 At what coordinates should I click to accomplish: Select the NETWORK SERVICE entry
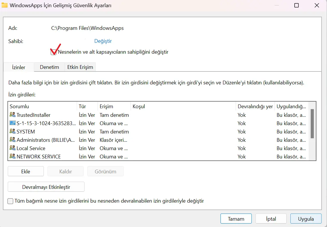click(158, 157)
